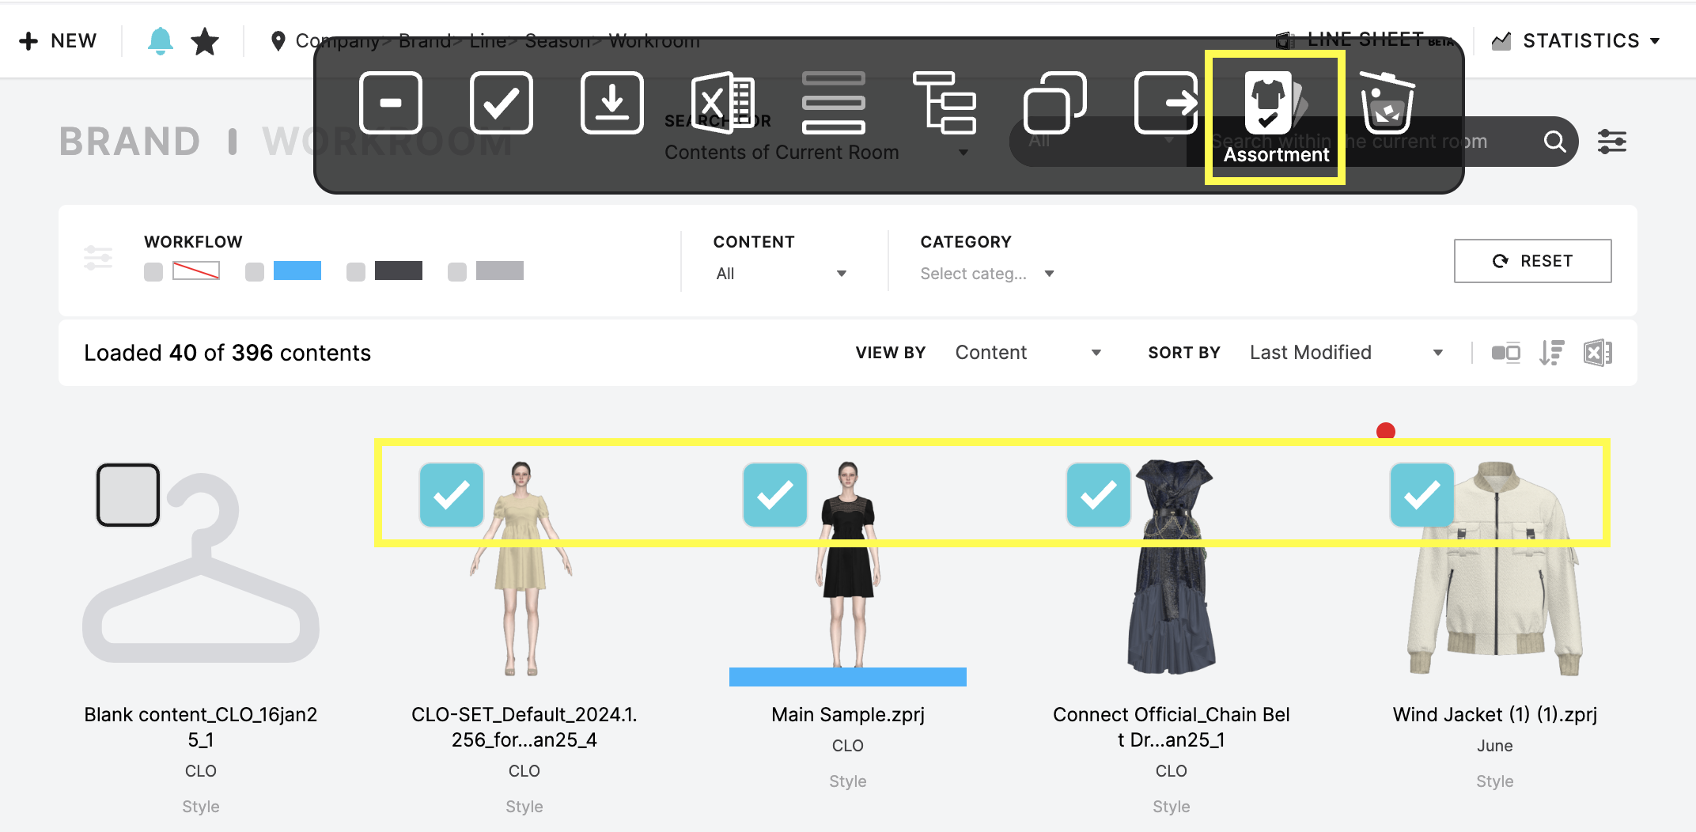
Task: Click the CLO-SET_Default_2024.1 item title
Action: coord(524,727)
